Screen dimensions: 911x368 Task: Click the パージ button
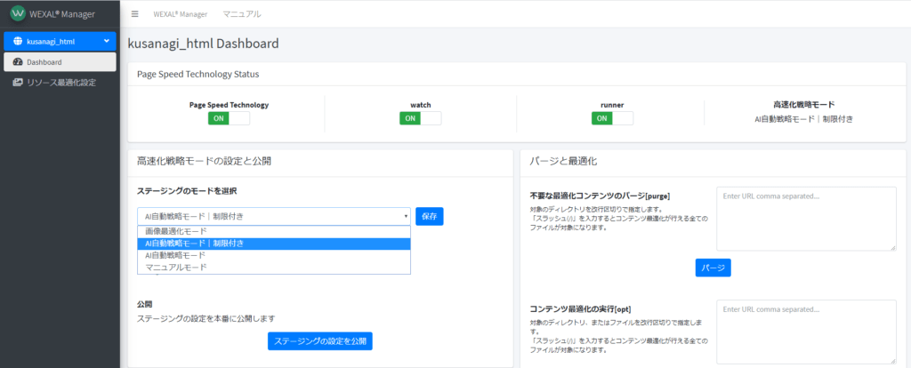pyautogui.click(x=713, y=268)
